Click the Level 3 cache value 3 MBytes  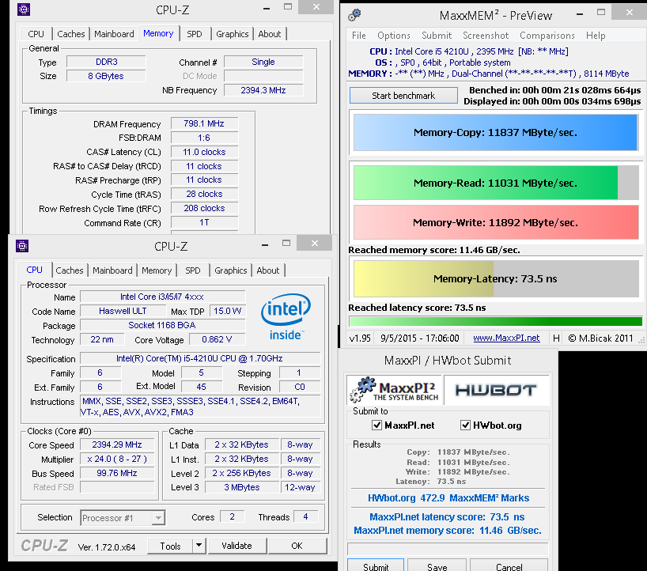coord(242,487)
